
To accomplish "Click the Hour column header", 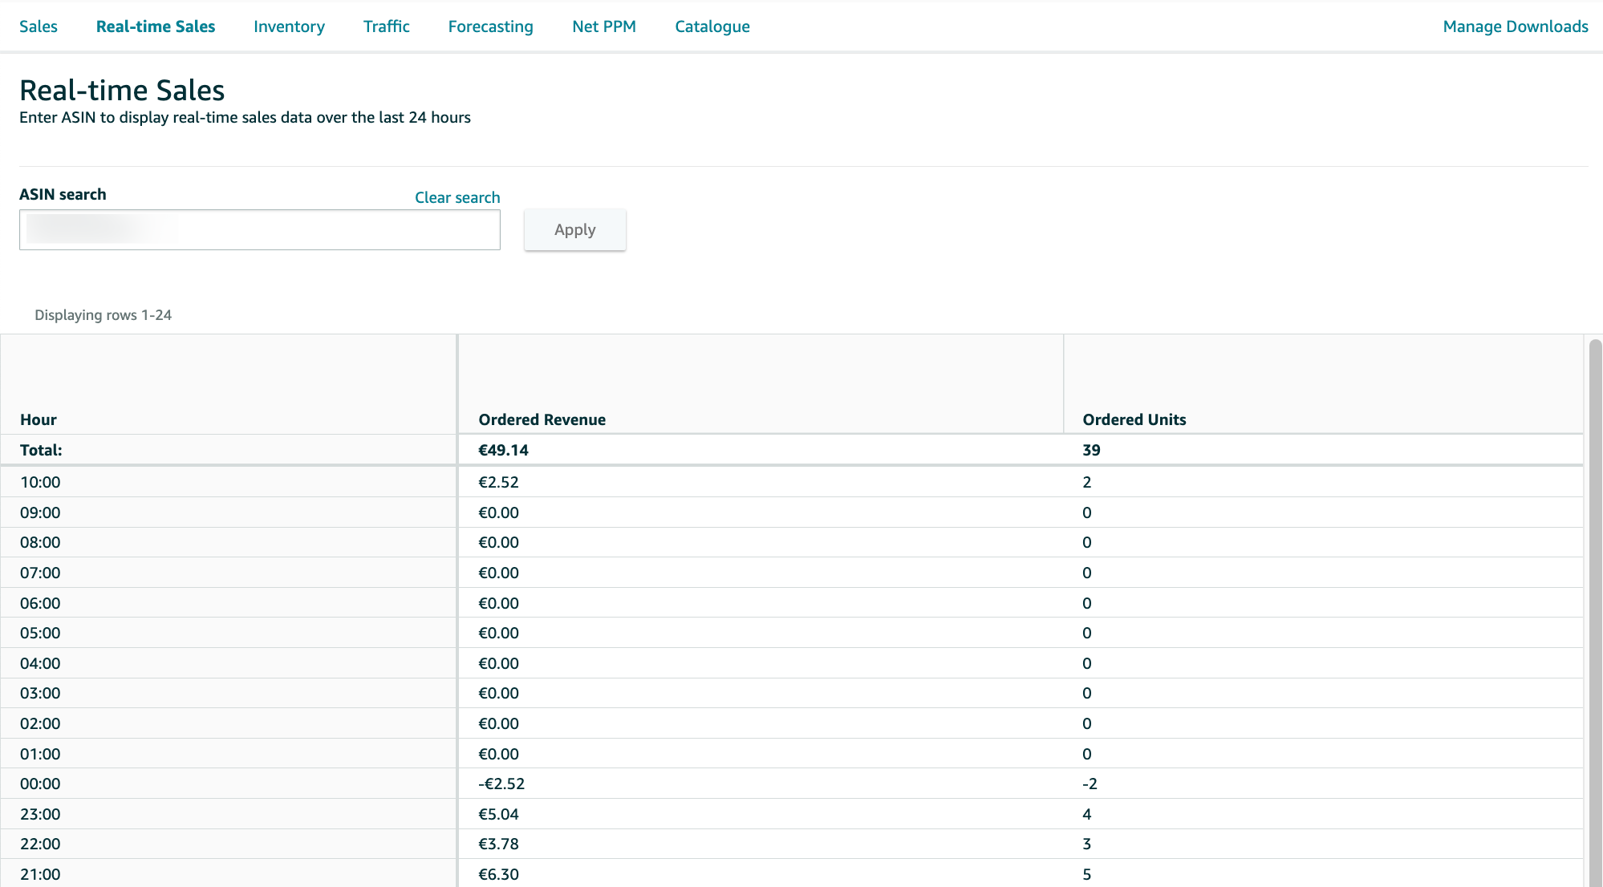I will pos(37,419).
